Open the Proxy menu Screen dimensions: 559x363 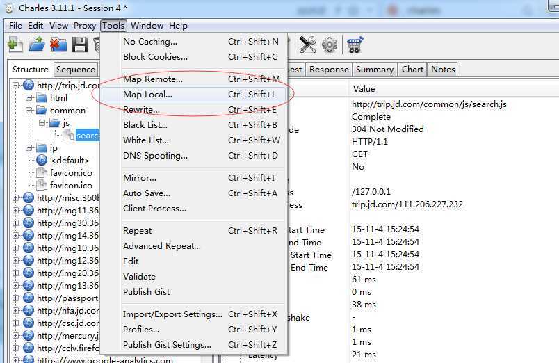click(x=85, y=26)
